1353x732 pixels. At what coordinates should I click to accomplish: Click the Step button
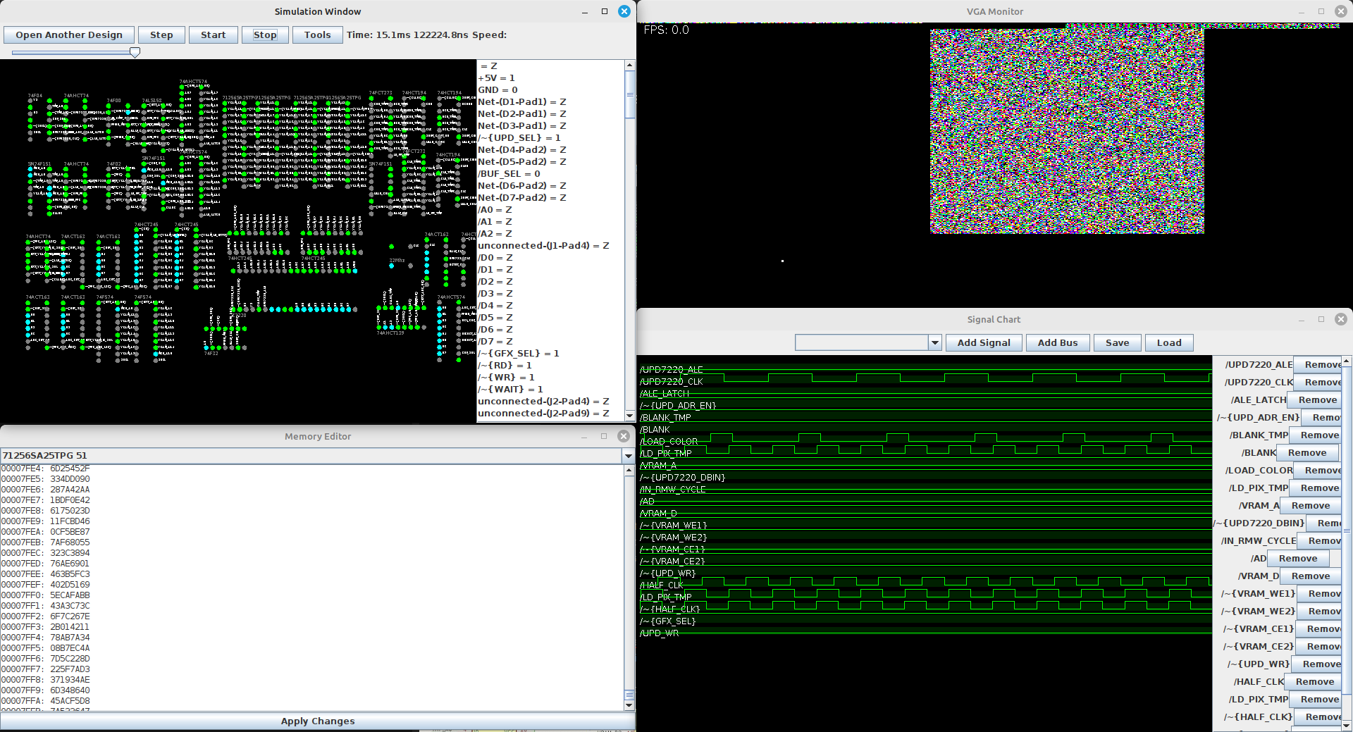coord(161,35)
